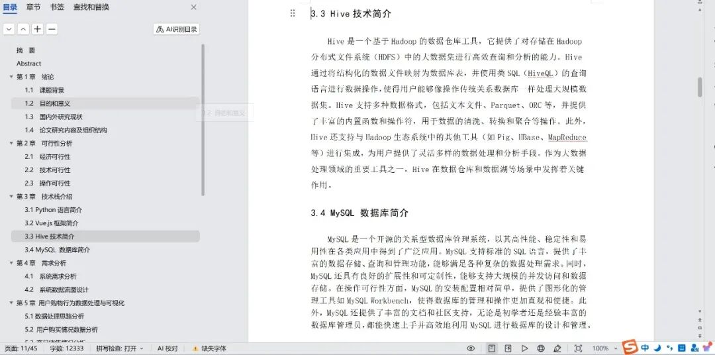This screenshot has height=355, width=715.
Task: Click the page number indicator 页面: 11/45
Action: (21, 348)
